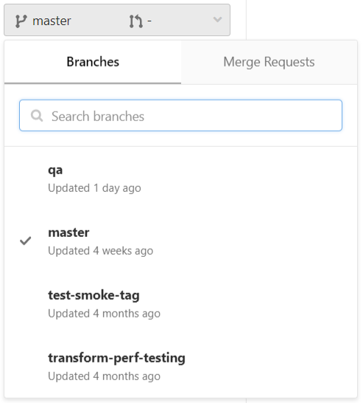Click 'Updated 4 months ago' under test-smoke-tag
The image size is (363, 403).
[x=104, y=314]
